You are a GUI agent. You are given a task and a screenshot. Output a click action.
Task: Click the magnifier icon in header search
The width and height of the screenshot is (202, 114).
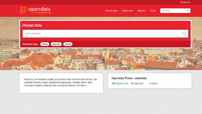pyautogui.click(x=187, y=11)
